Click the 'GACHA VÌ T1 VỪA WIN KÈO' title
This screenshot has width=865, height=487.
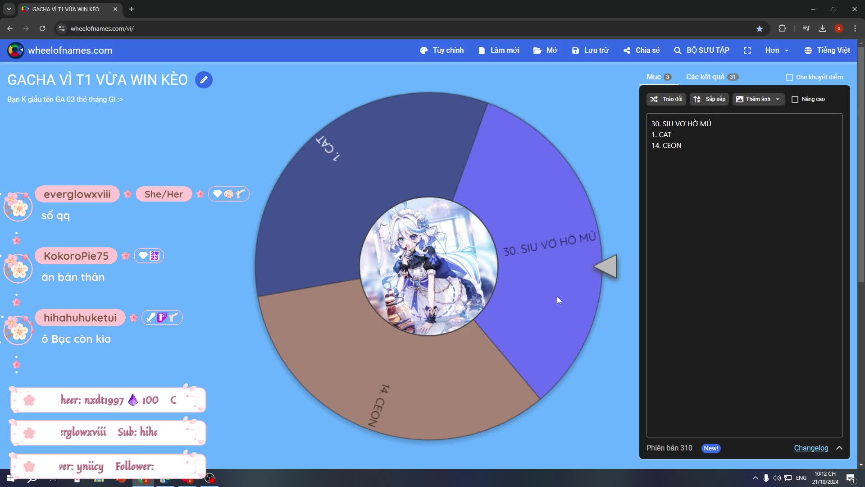pyautogui.click(x=97, y=80)
